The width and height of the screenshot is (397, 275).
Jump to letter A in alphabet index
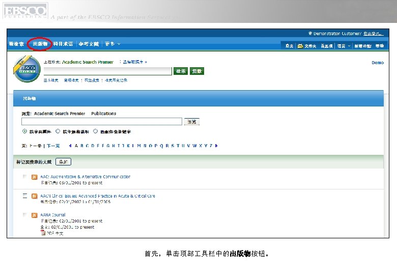pos(76,146)
